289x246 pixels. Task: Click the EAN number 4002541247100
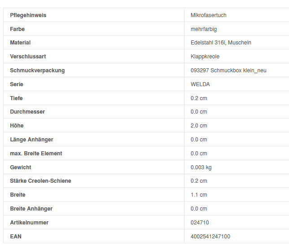tap(210, 237)
